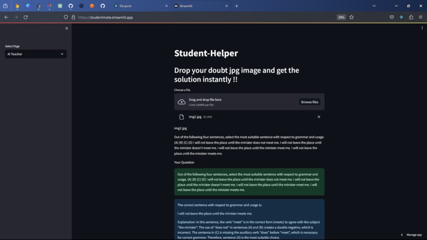Open the list all tabs chevron
The width and height of the screenshot is (427, 240).
374,6
